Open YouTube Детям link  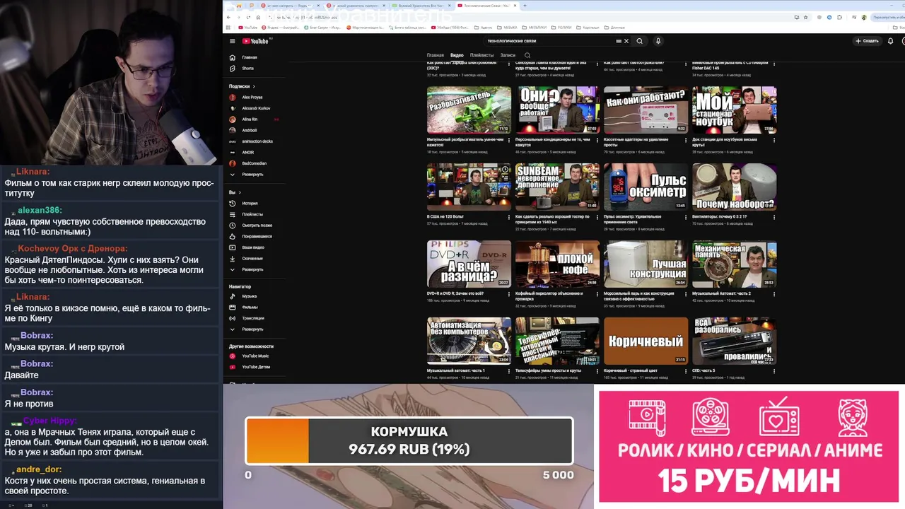point(257,367)
